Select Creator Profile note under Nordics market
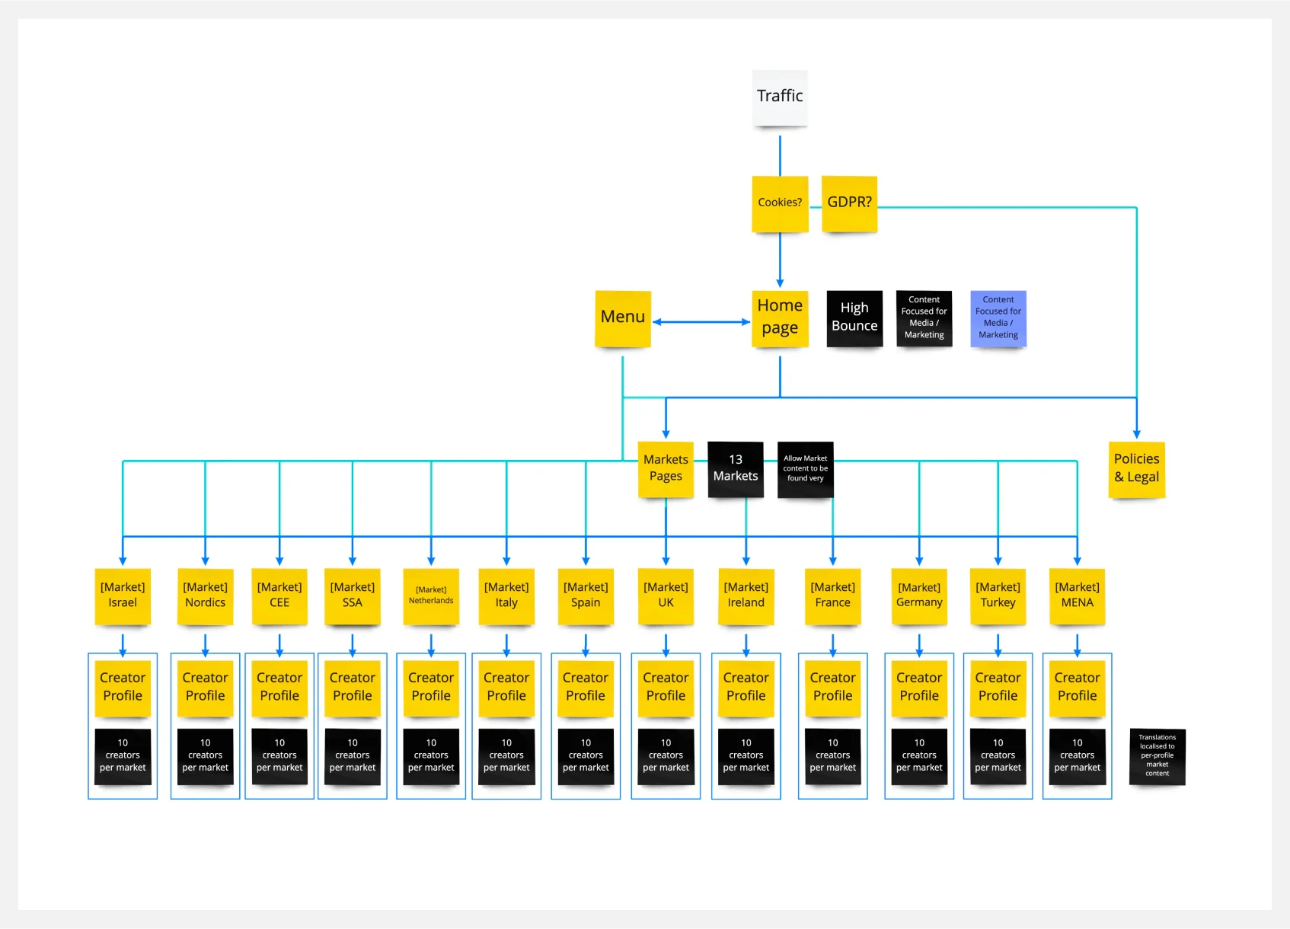This screenshot has height=929, width=1290. click(206, 689)
